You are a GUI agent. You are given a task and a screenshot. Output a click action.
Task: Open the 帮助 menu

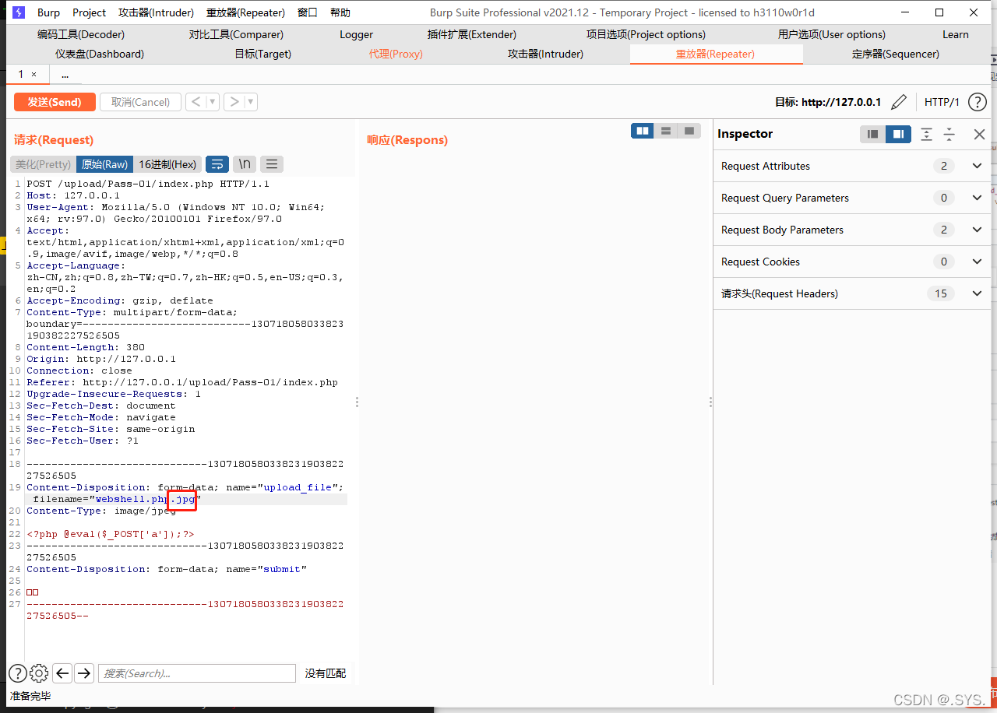pyautogui.click(x=340, y=12)
